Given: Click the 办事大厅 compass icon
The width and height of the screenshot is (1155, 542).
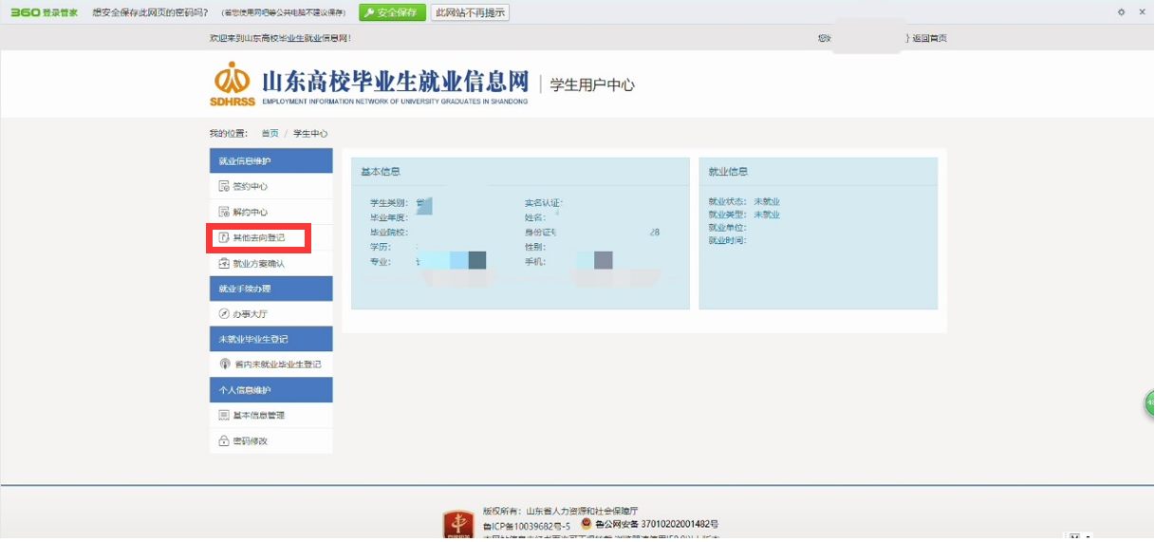Looking at the screenshot, I should (224, 313).
